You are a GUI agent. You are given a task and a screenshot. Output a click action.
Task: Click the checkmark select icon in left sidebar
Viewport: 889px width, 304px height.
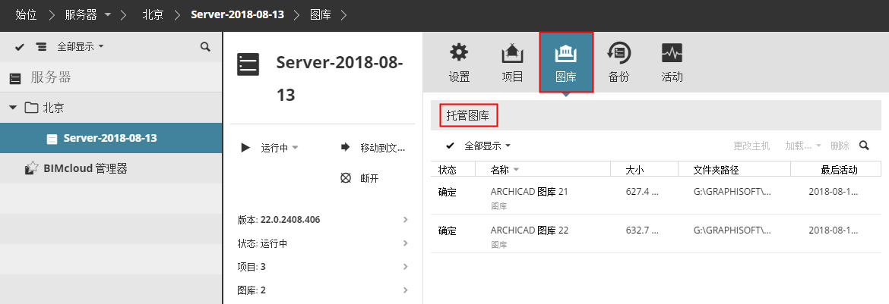point(19,47)
